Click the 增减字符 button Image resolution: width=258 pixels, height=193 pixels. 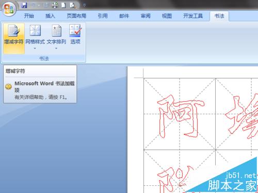(14, 39)
